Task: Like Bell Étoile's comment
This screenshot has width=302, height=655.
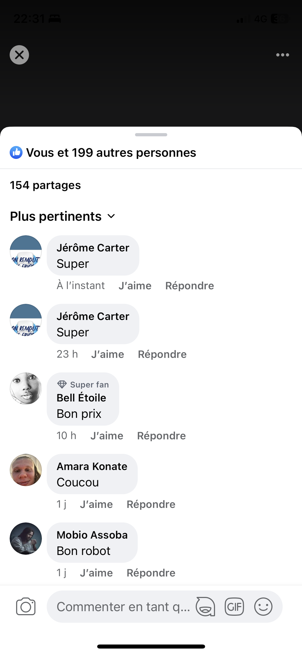Action: coord(107,436)
